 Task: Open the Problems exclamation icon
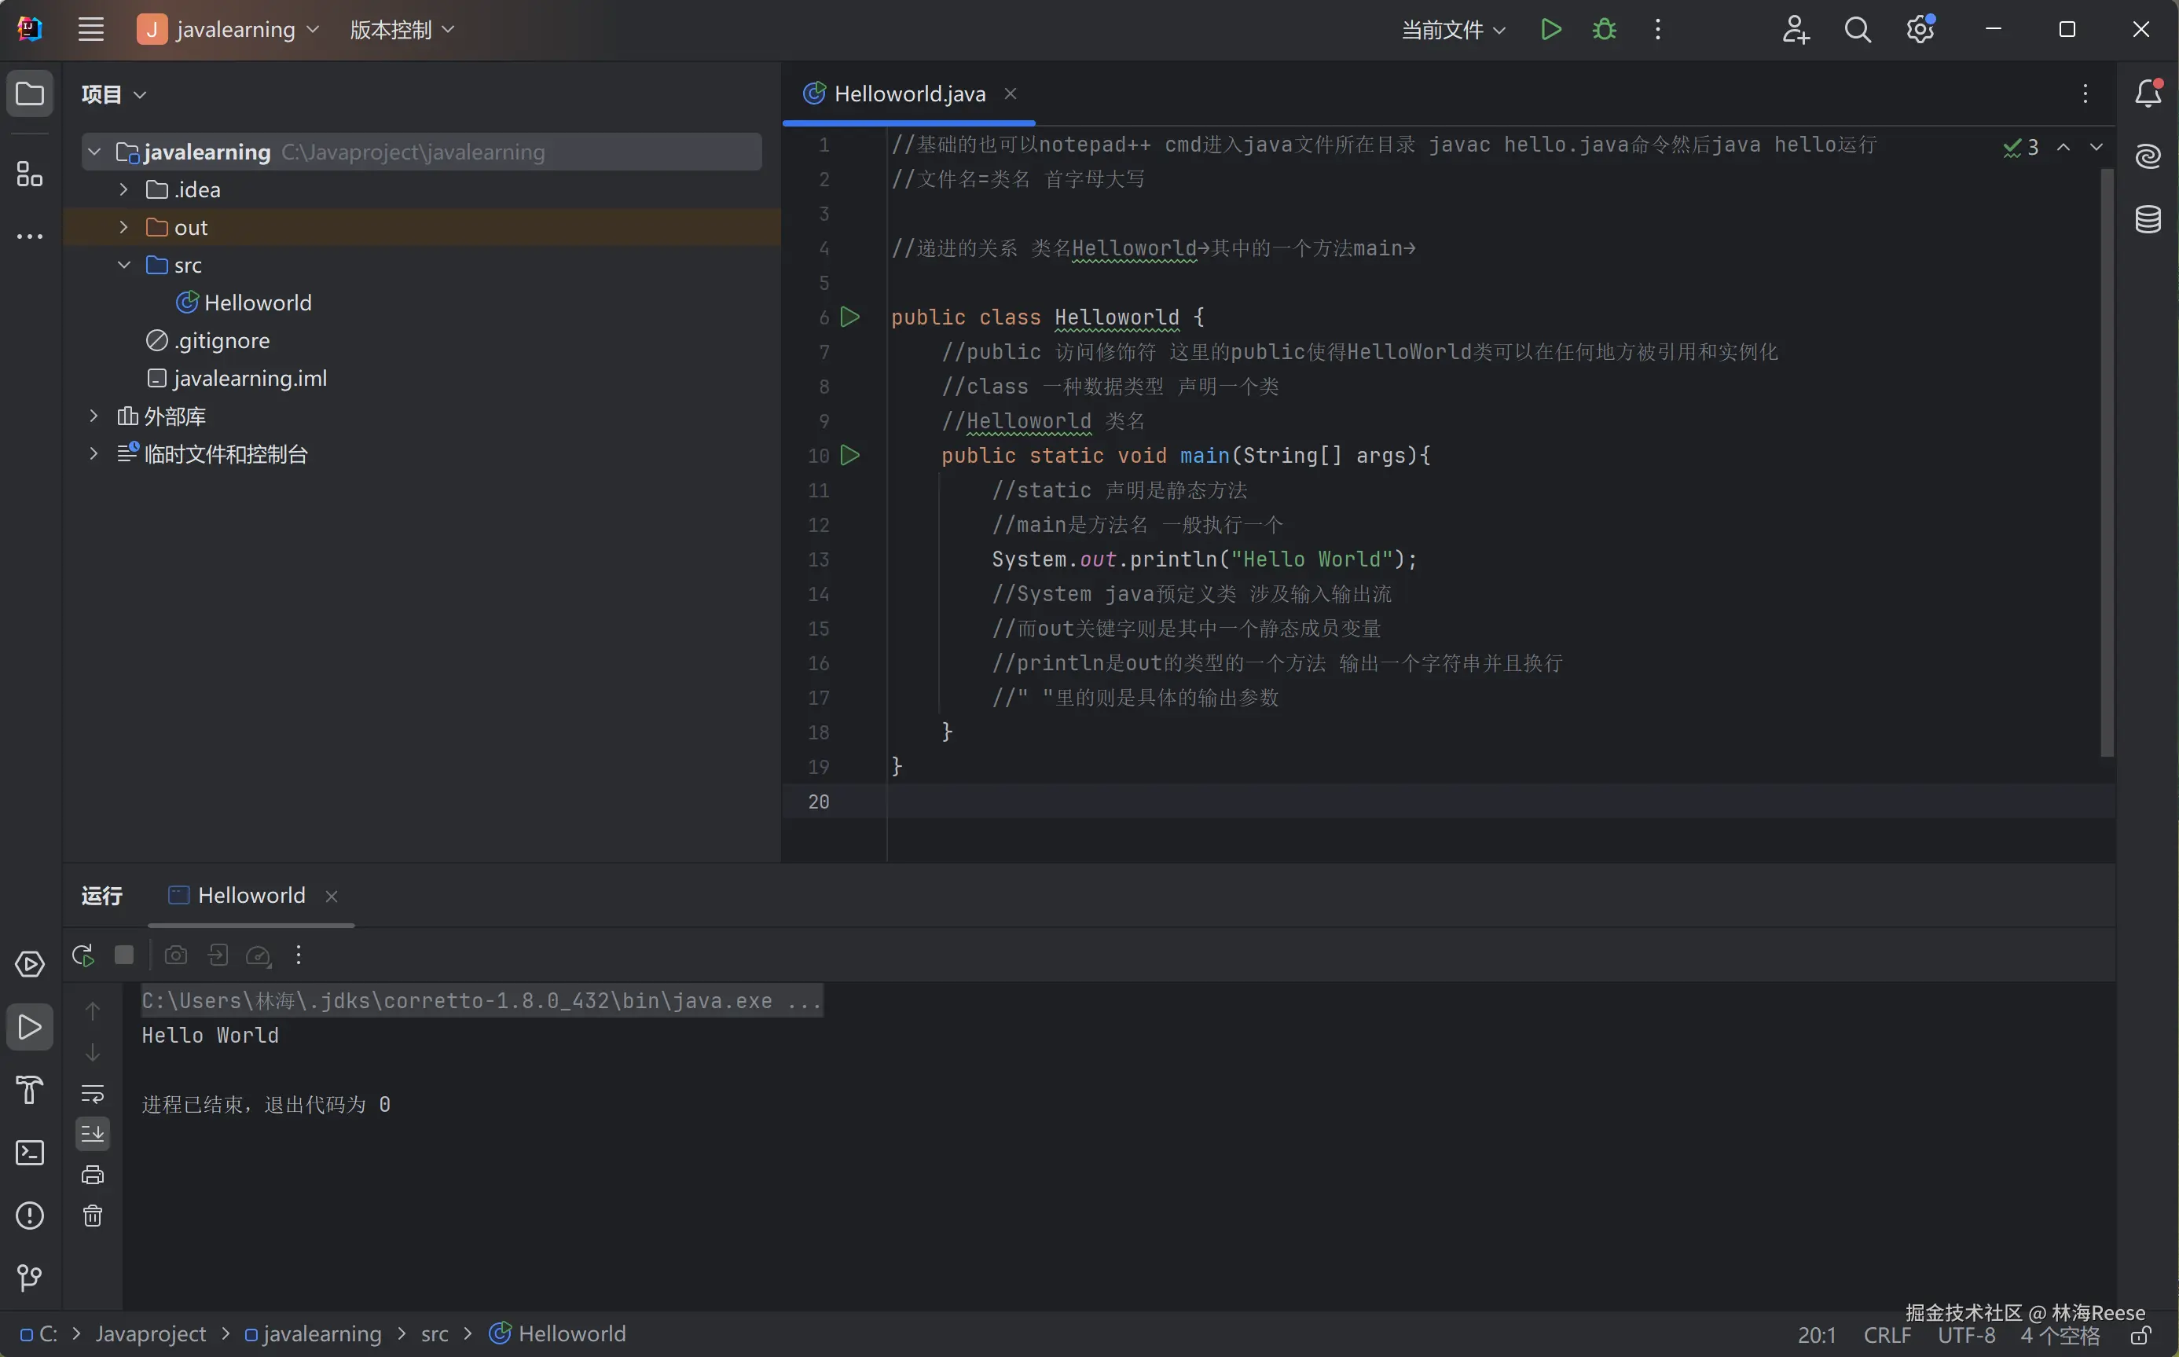[30, 1216]
